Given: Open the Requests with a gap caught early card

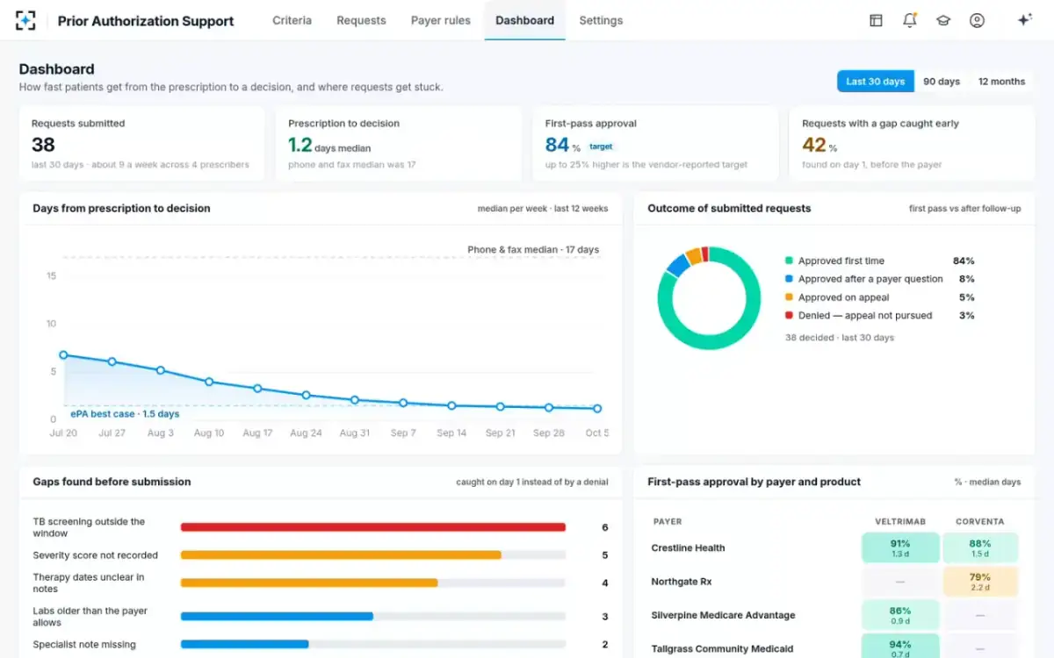Looking at the screenshot, I should pyautogui.click(x=912, y=144).
